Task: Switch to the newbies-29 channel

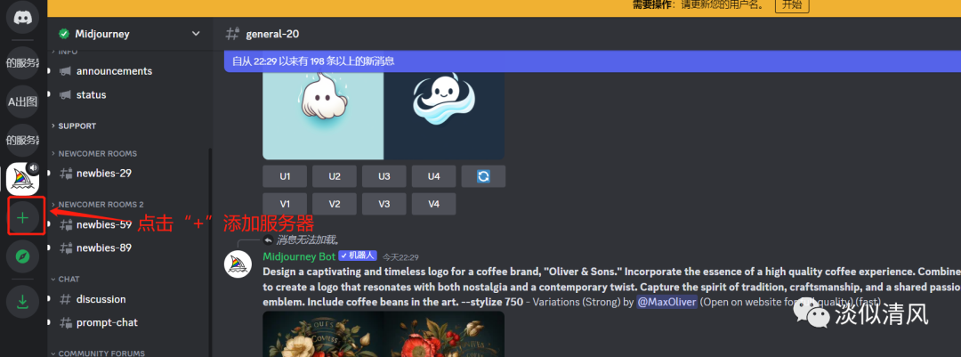Action: coord(104,174)
